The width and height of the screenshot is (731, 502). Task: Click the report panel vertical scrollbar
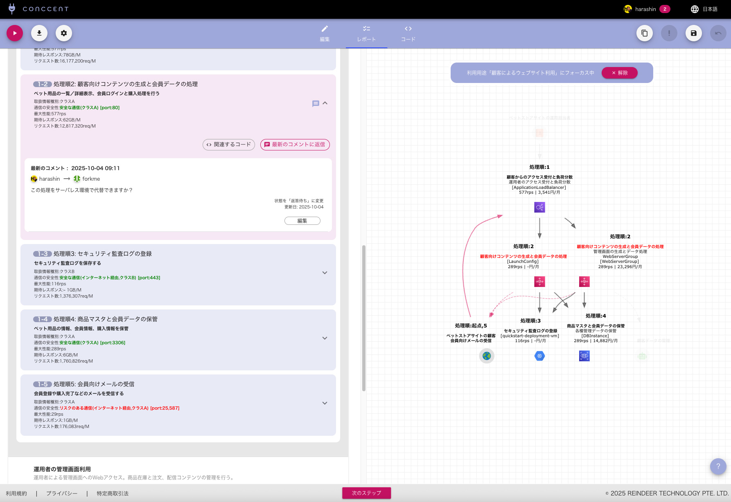363,318
